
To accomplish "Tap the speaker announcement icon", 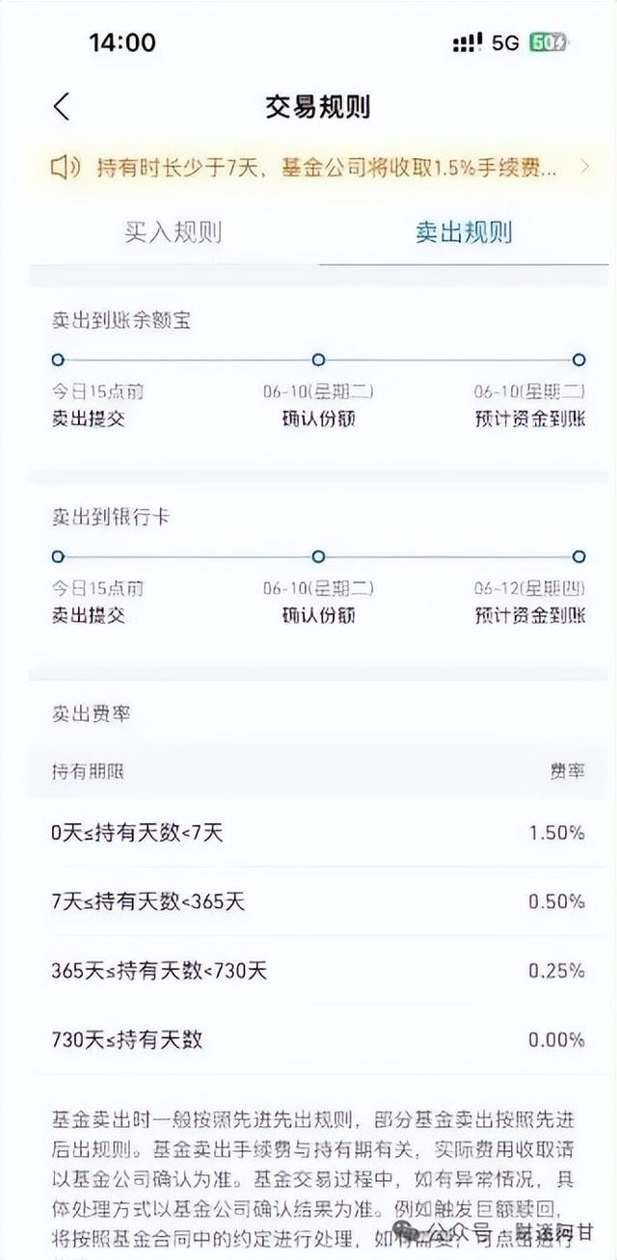I will 66,168.
